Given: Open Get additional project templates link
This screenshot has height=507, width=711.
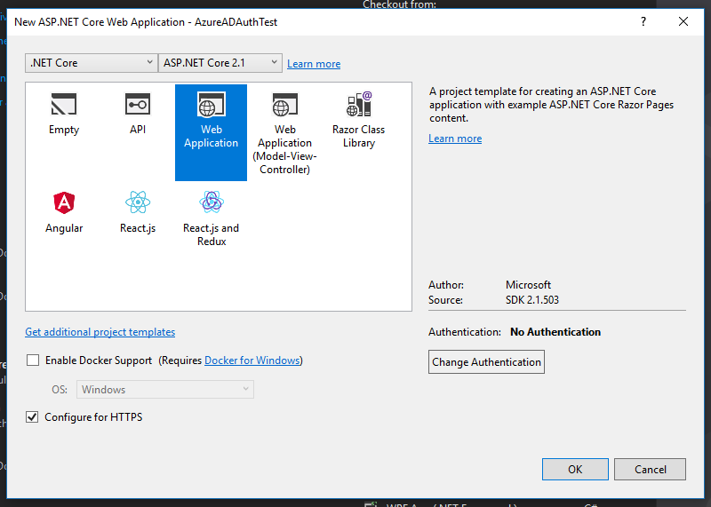Looking at the screenshot, I should (100, 332).
